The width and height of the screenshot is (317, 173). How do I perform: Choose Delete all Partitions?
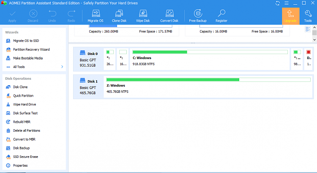pos(23,131)
